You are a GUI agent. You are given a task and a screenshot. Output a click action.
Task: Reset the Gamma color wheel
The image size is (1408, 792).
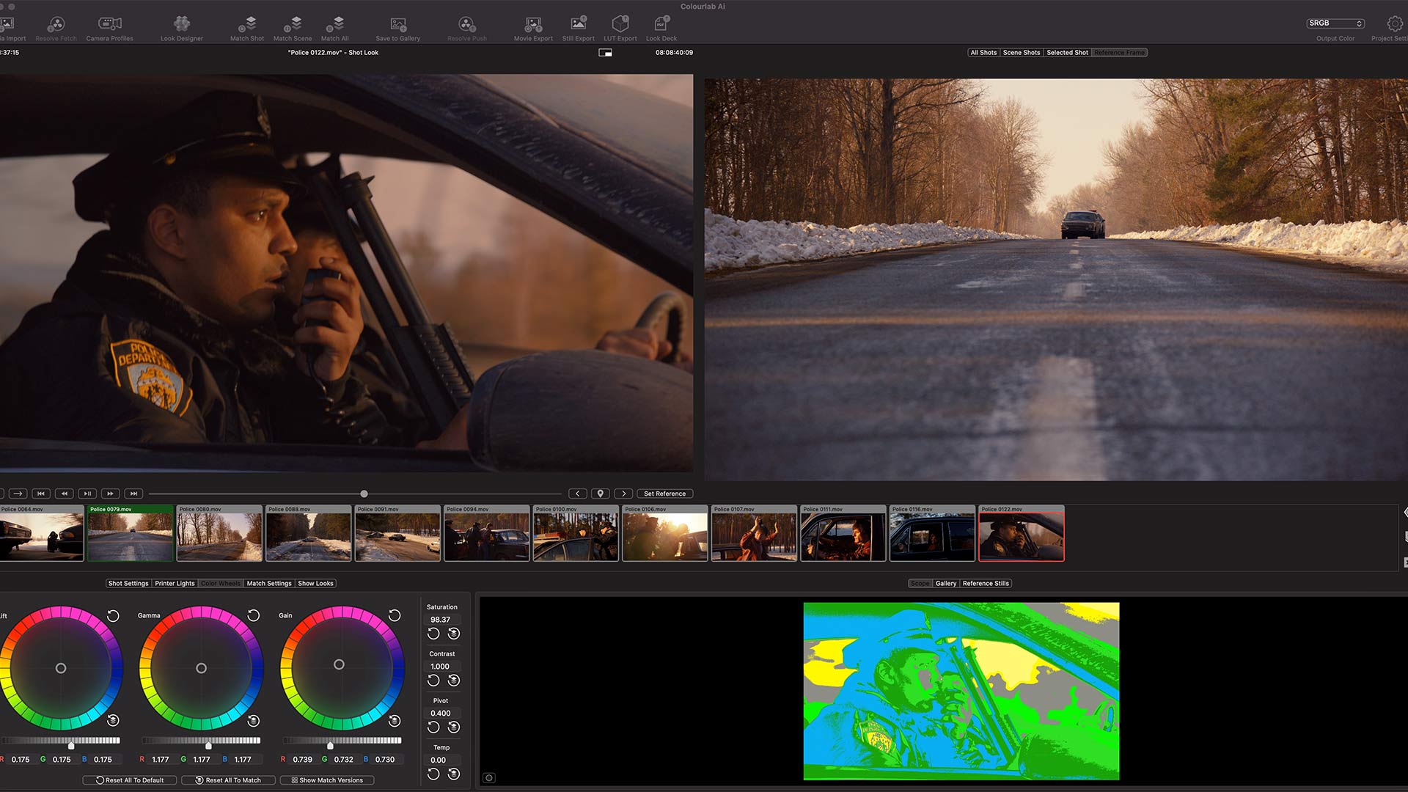(x=254, y=616)
